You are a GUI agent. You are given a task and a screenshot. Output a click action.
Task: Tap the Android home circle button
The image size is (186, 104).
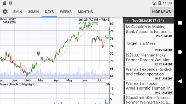coord(180,52)
